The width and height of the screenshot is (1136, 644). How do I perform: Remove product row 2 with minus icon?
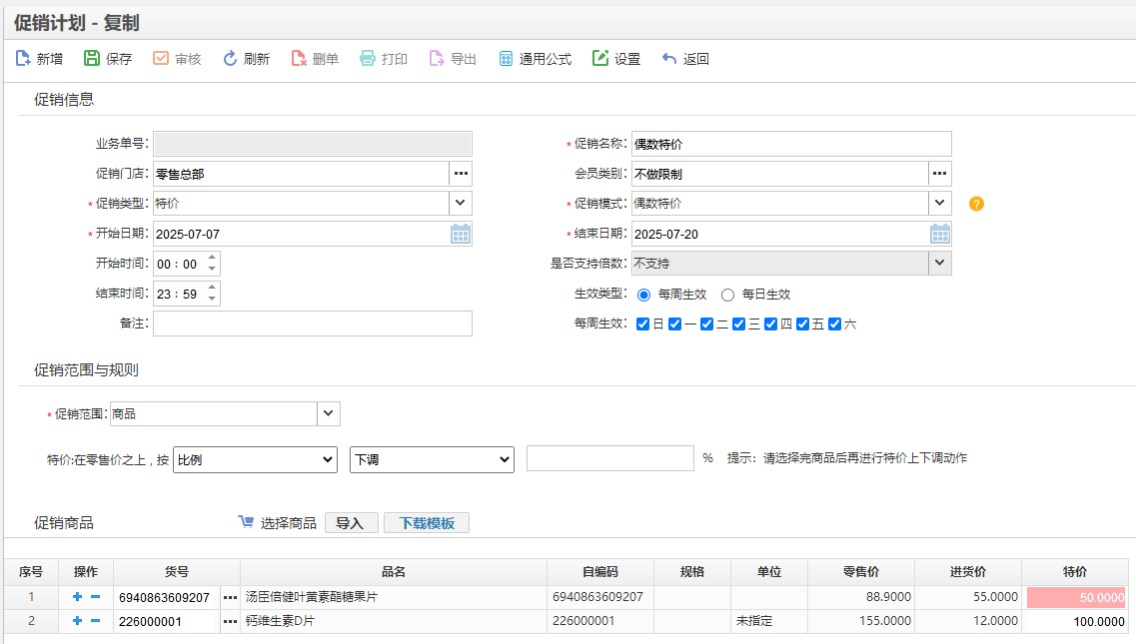95,621
